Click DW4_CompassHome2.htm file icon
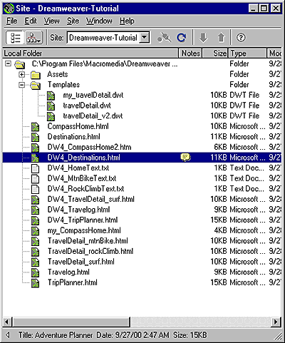The image size is (285, 343). (x=35, y=148)
